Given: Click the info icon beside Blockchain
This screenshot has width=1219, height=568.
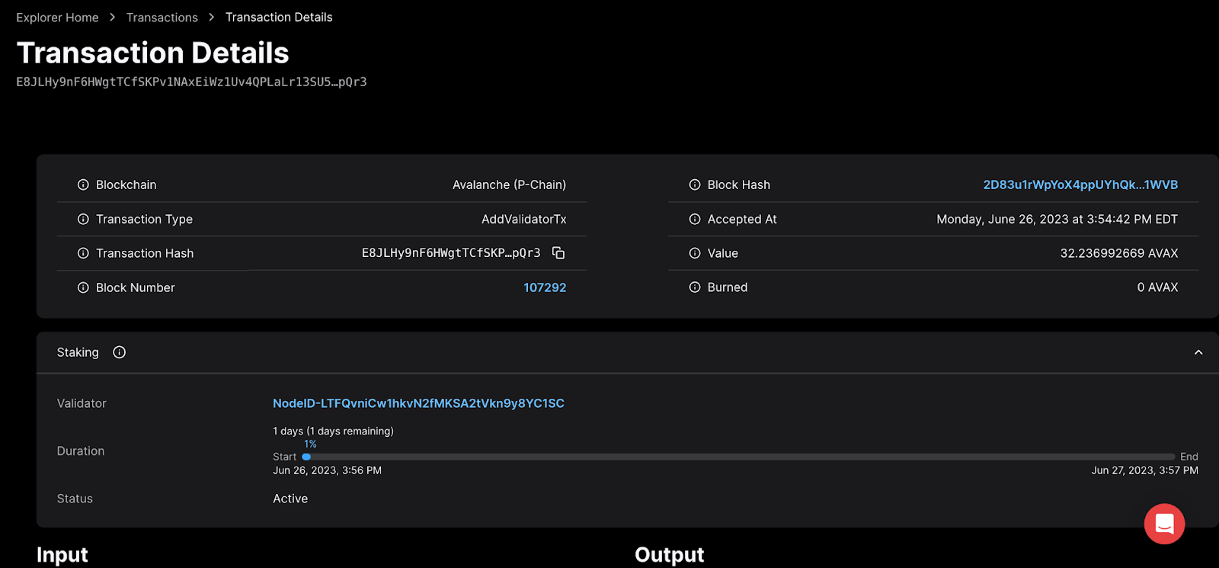Looking at the screenshot, I should [x=83, y=185].
